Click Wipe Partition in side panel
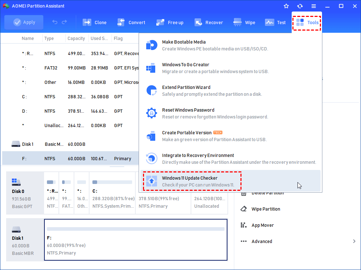Viewport: 361px width, 270px height. 265,209
